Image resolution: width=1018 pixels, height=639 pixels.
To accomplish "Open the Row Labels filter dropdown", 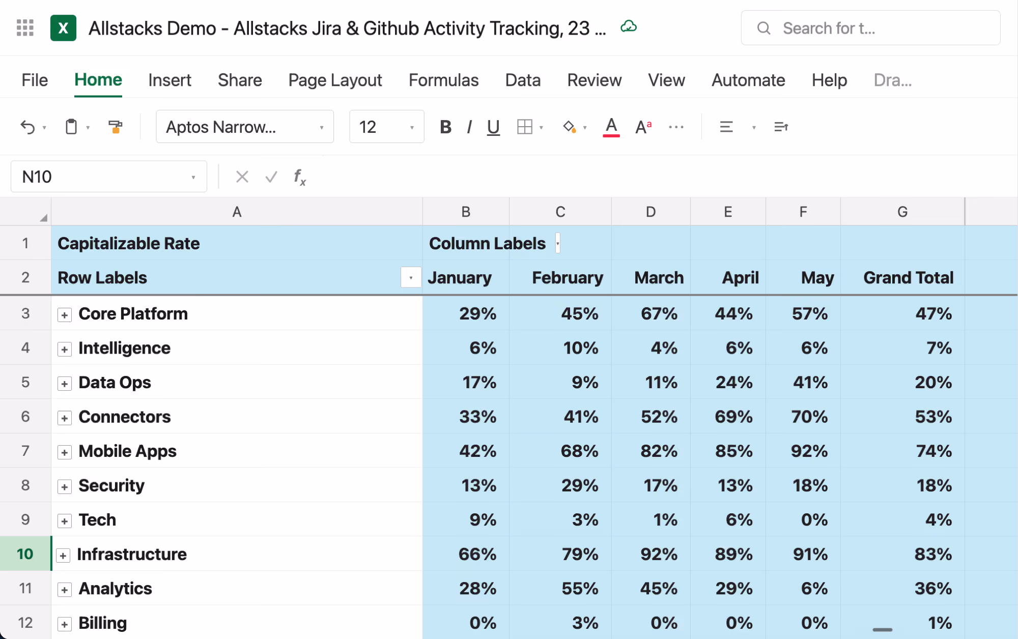I will pos(411,278).
